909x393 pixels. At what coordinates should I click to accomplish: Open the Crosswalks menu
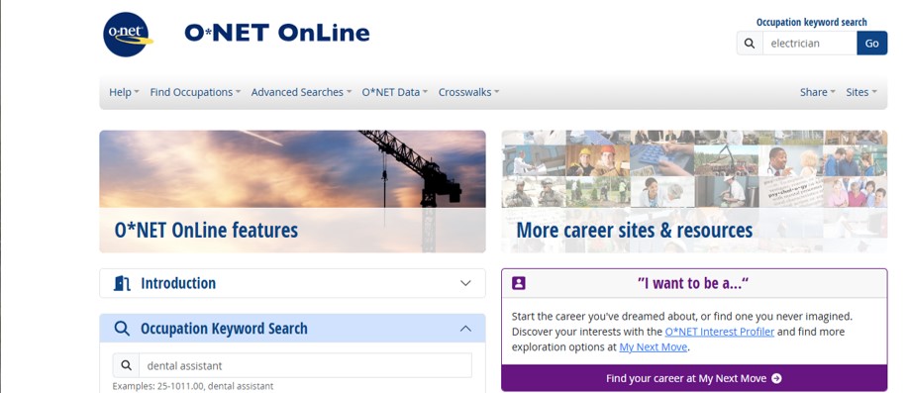[x=468, y=92]
